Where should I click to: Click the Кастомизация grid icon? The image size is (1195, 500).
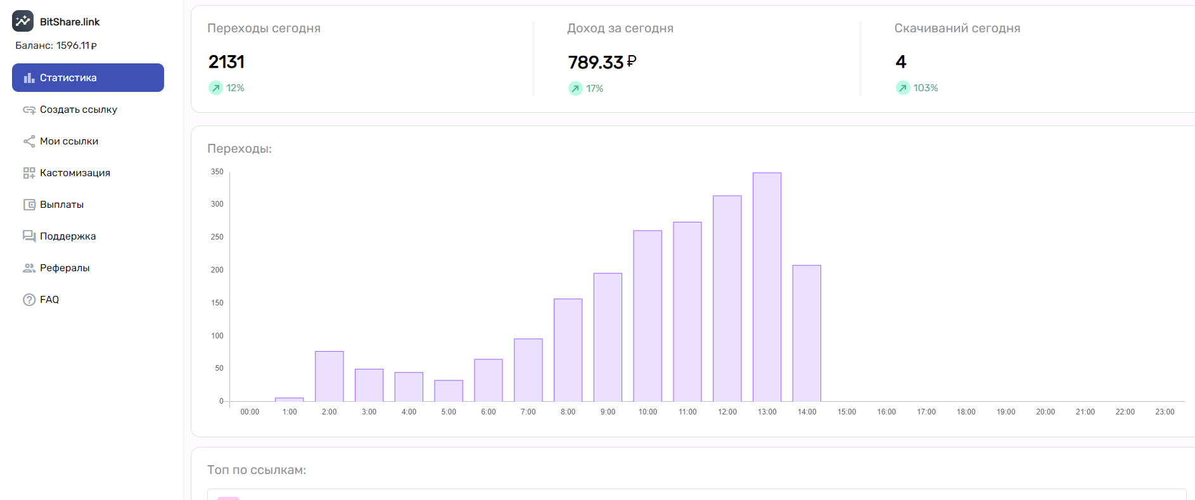(29, 173)
